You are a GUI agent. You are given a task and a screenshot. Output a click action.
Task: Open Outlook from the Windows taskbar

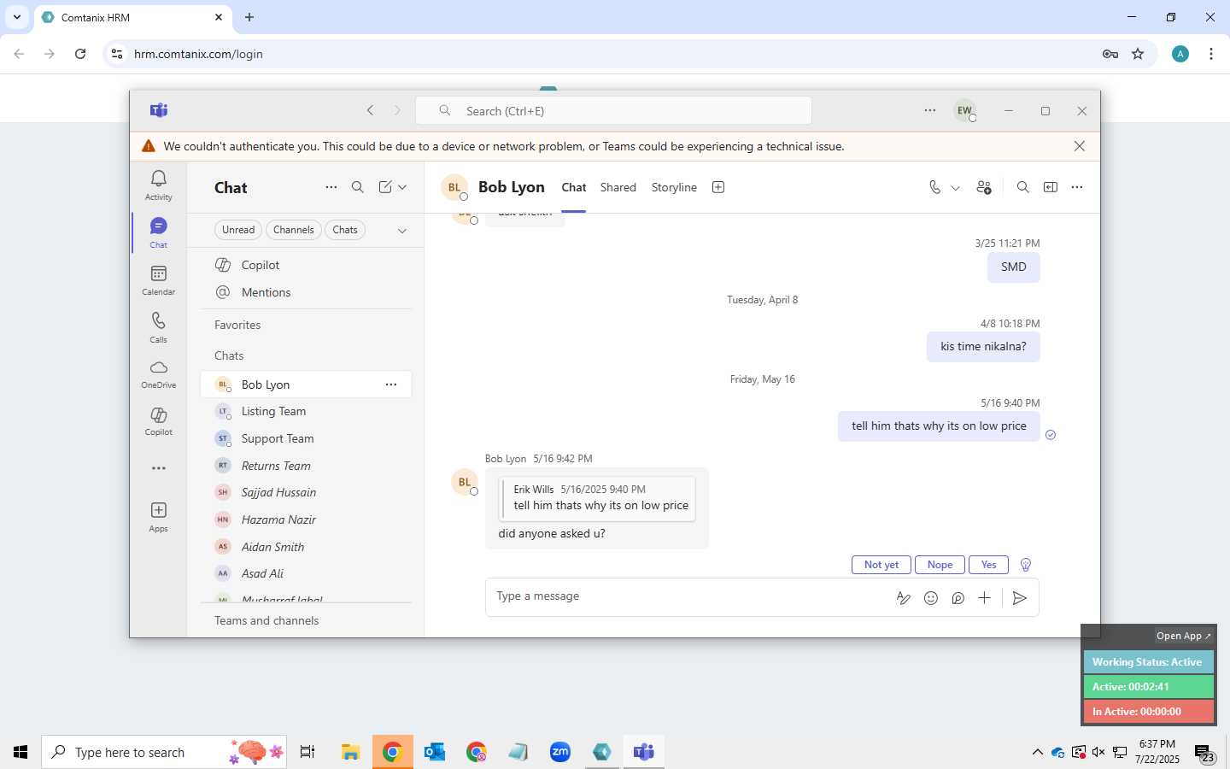pyautogui.click(x=435, y=752)
